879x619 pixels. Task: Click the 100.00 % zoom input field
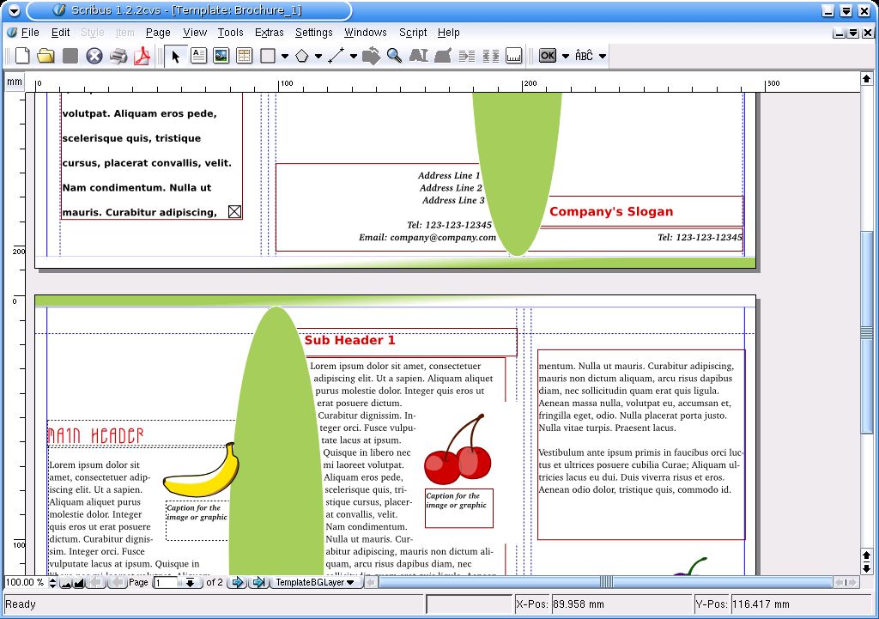pos(26,583)
